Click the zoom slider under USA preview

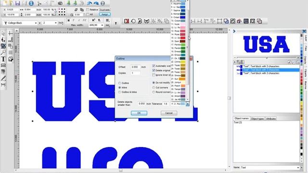[267, 58]
